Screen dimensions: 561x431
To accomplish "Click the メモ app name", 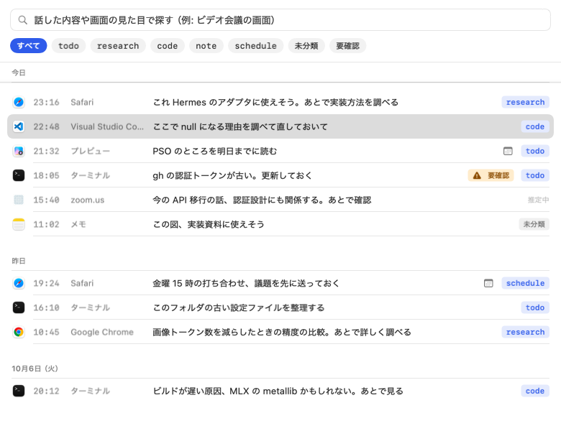I will point(78,224).
